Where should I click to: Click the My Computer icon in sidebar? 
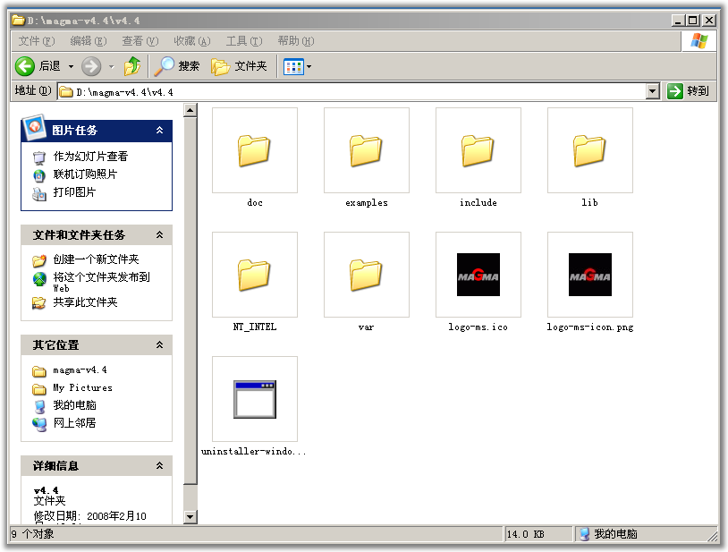coord(40,407)
